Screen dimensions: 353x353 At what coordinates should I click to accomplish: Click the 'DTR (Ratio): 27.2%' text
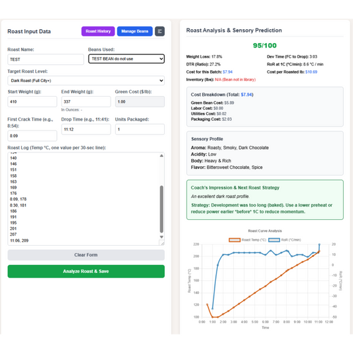tap(203, 64)
